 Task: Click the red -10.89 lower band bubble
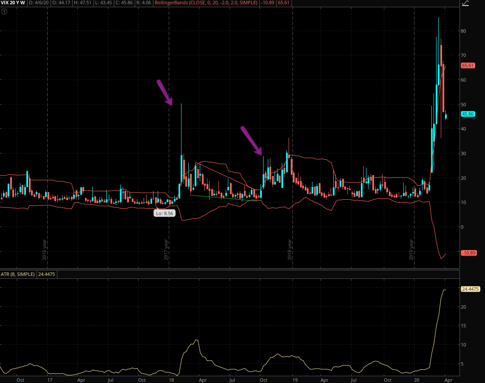click(x=468, y=252)
